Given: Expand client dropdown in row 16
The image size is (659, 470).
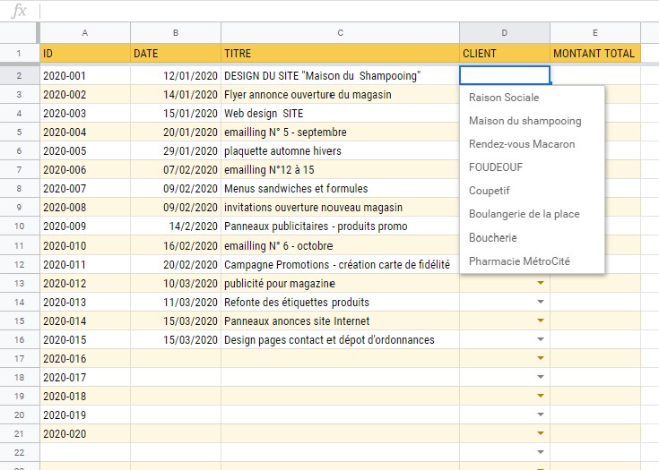Looking at the screenshot, I should 541,339.
